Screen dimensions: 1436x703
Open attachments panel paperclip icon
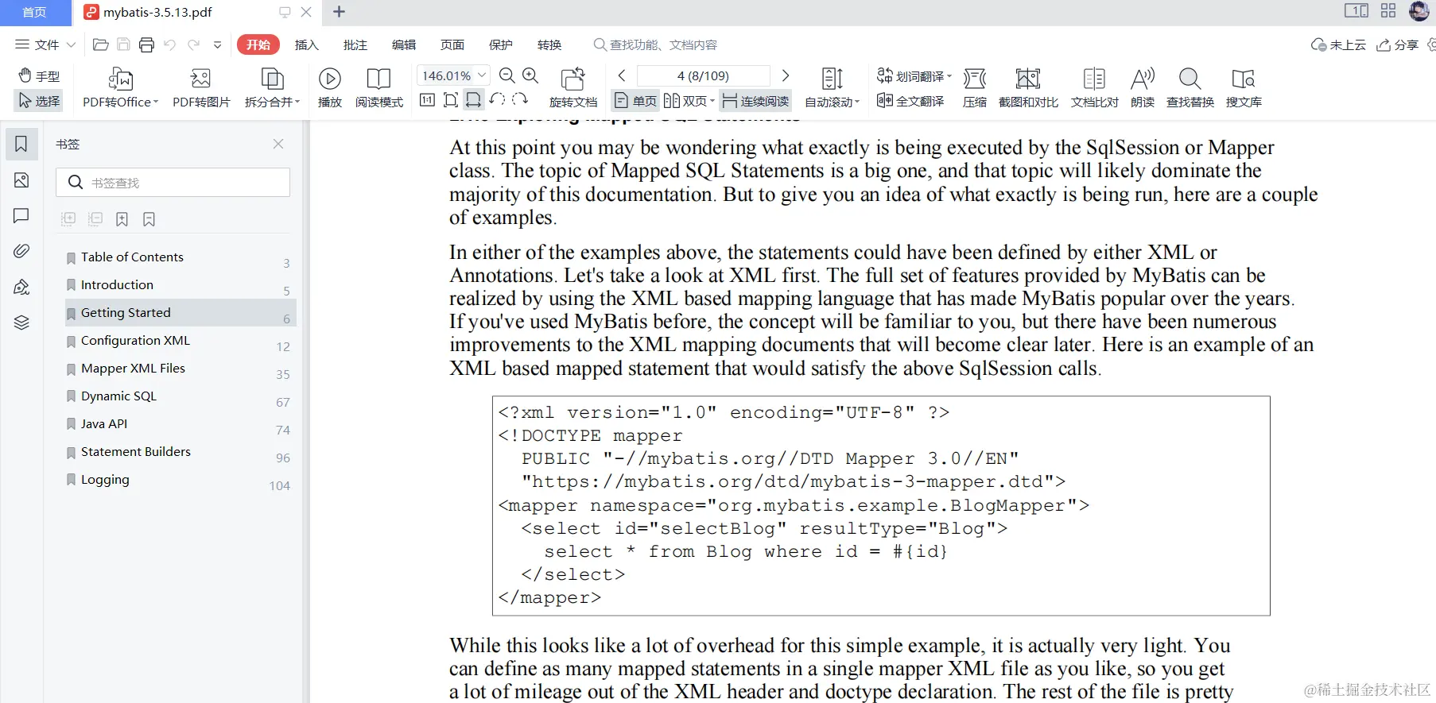21,251
